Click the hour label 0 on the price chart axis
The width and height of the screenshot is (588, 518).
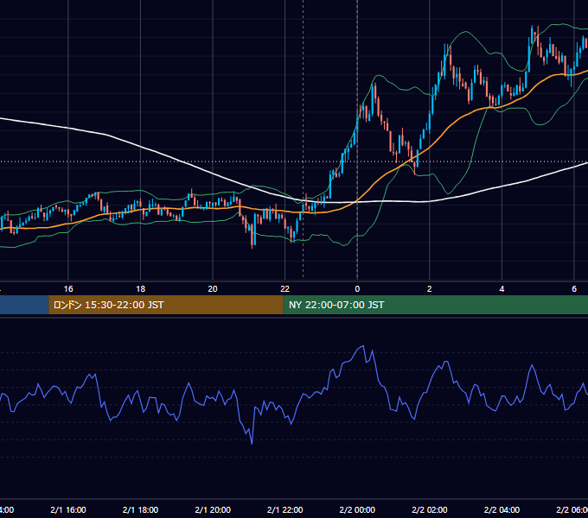coord(357,288)
